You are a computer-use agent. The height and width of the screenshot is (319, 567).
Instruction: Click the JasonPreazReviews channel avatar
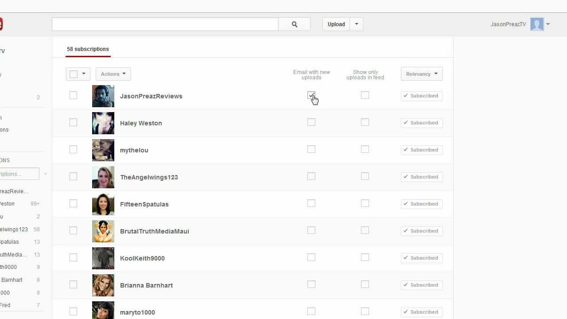click(x=103, y=96)
